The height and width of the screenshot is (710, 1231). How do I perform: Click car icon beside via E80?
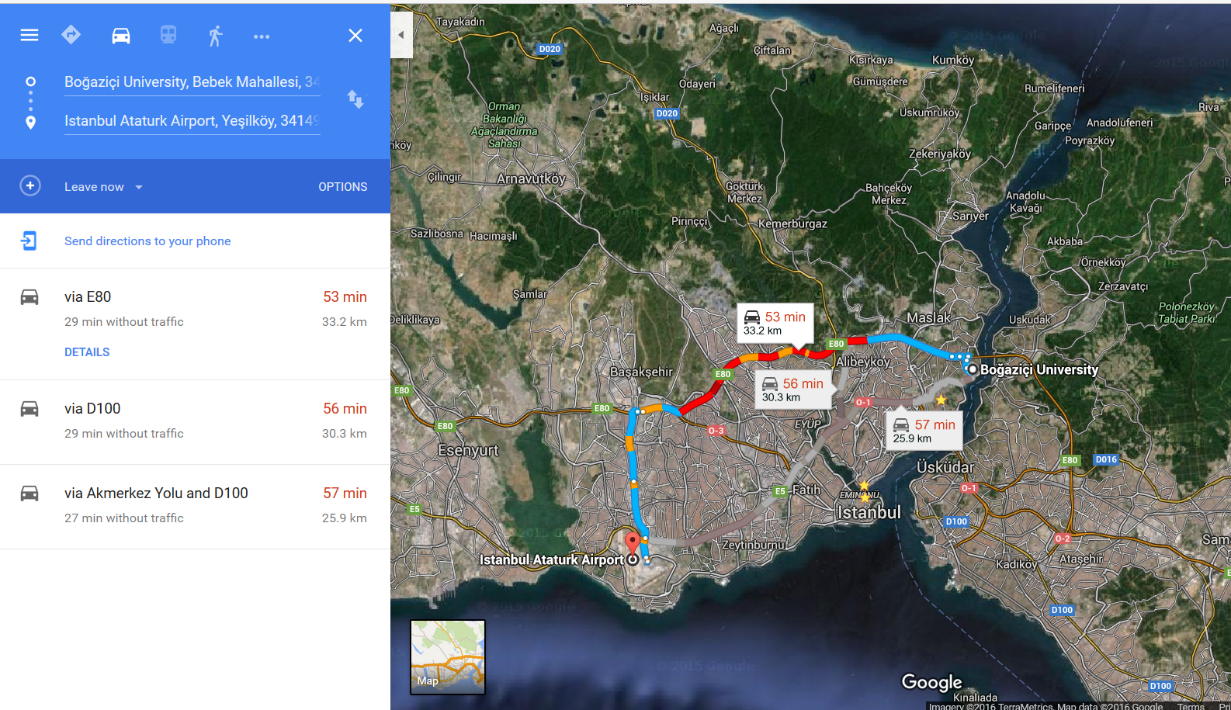[29, 297]
